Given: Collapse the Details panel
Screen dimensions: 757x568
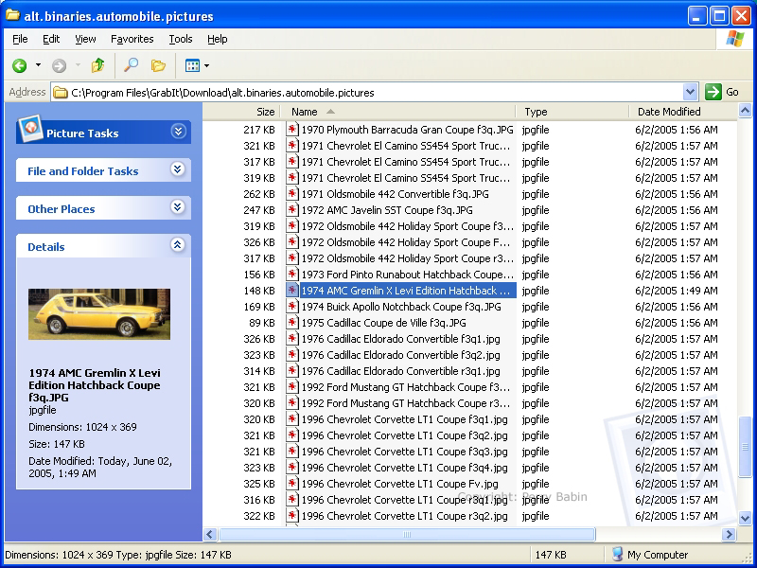Looking at the screenshot, I should 178,245.
